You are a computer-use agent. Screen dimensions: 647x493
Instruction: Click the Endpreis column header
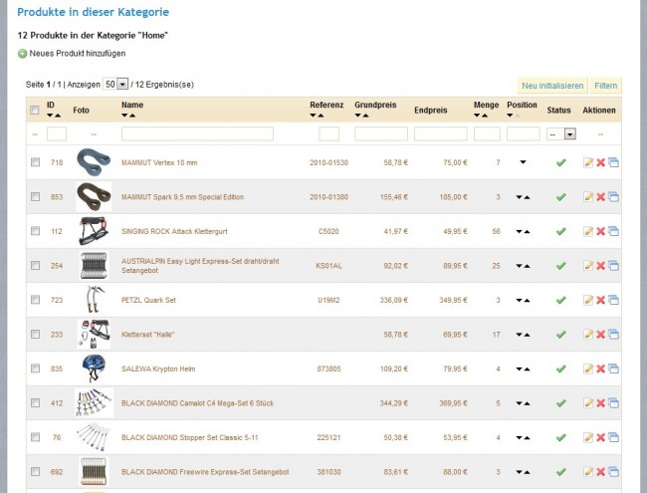coord(431,111)
